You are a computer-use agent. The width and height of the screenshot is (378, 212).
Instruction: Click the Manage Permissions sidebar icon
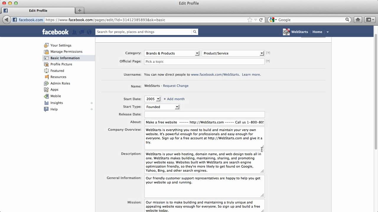[46, 52]
